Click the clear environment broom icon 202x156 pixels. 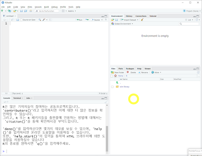coord(142,20)
